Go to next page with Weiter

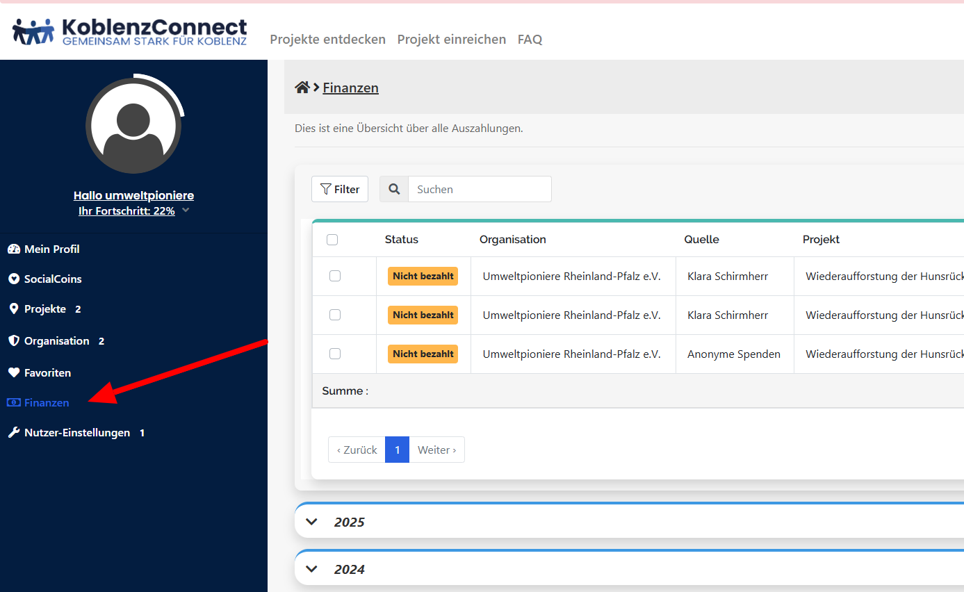point(436,450)
